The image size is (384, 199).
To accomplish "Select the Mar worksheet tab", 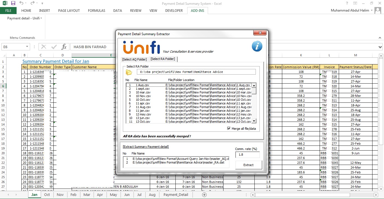I will pos(87,195).
